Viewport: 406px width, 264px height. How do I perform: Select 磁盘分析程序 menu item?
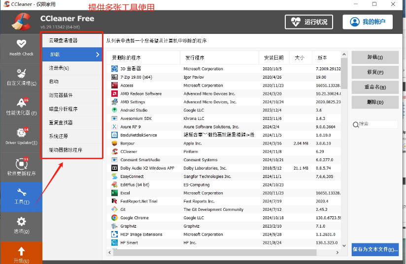pyautogui.click(x=63, y=109)
